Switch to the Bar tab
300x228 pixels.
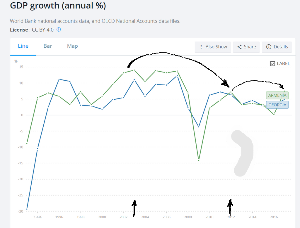(x=48, y=46)
